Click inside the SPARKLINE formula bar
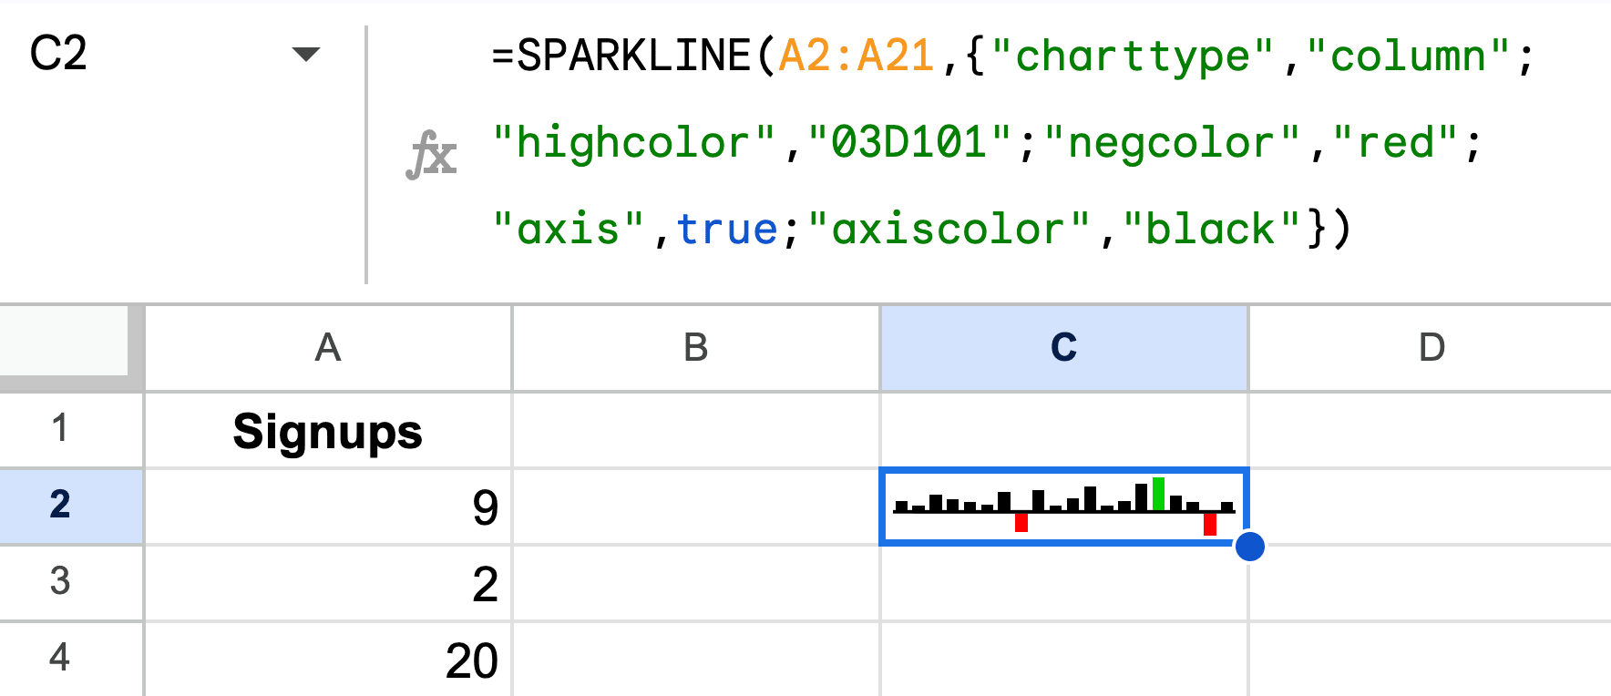 [x=1002, y=143]
